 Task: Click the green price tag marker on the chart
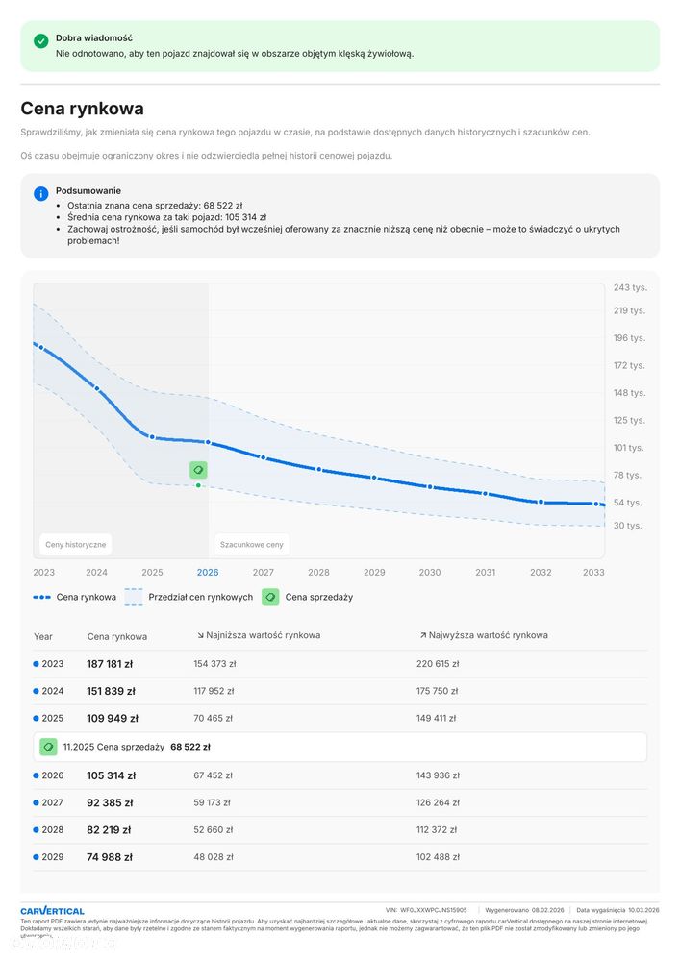tap(198, 470)
